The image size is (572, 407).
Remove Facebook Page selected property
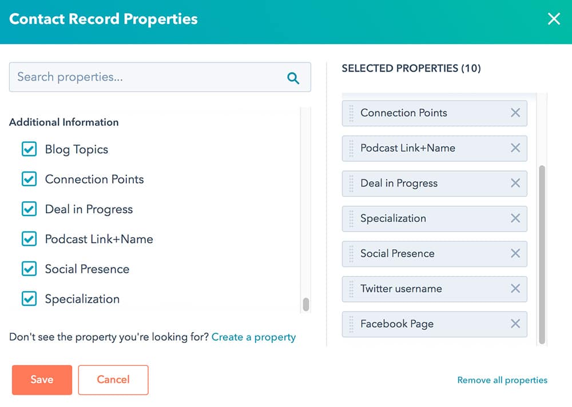coord(515,324)
